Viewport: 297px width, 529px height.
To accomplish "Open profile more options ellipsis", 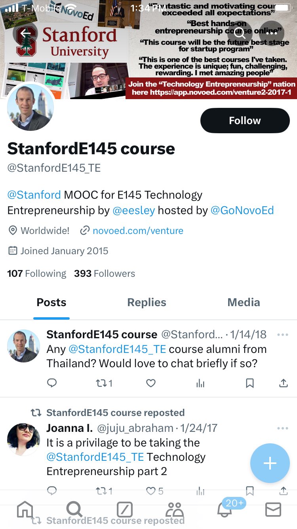I will pos(271,33).
